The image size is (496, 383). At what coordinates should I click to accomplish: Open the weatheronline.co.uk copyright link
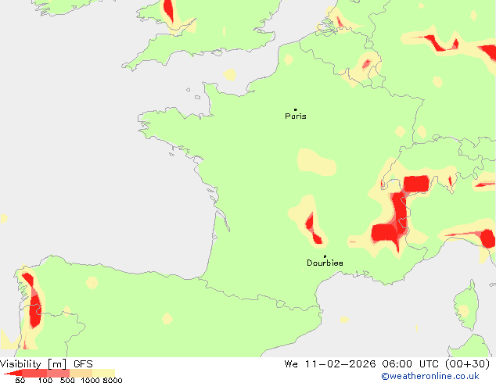click(430, 376)
